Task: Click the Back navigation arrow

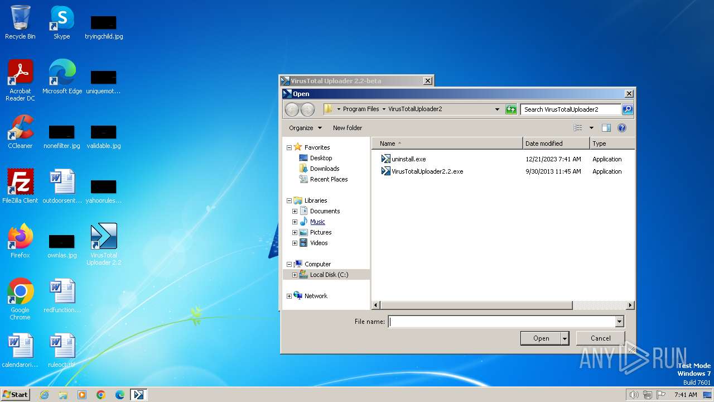Action: 292,109
